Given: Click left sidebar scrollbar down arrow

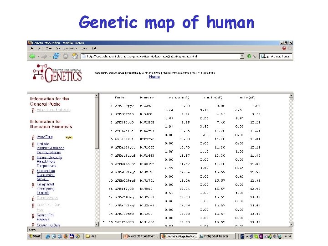Looking at the screenshot, I should point(97,224).
